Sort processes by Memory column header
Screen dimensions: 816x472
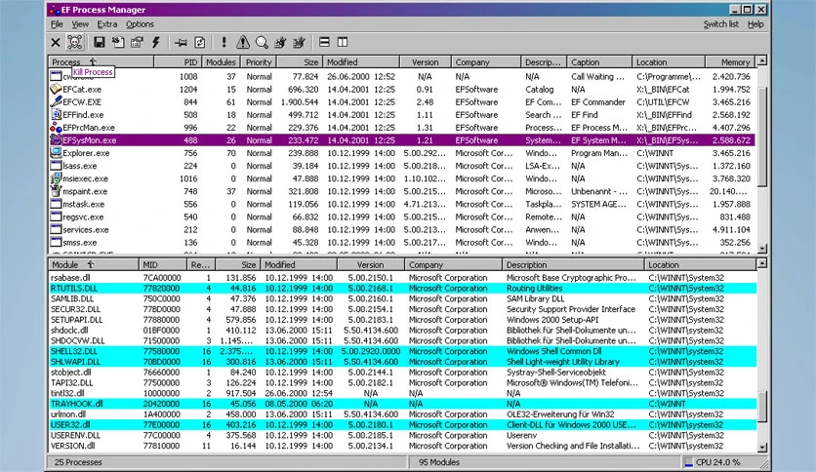(729, 62)
